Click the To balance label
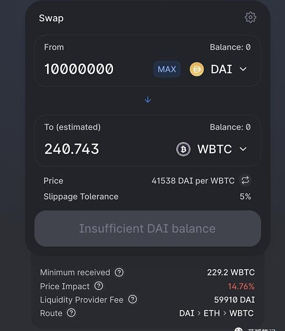285x331 pixels. point(230,127)
